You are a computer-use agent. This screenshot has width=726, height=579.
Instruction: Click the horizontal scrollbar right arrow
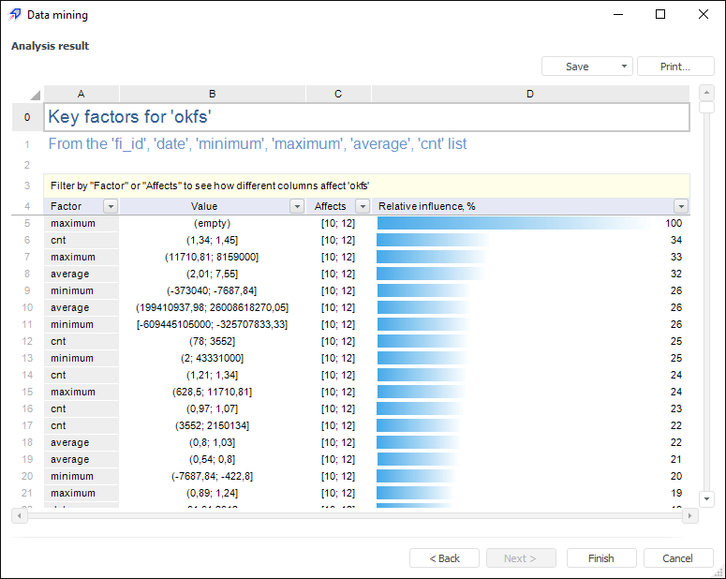pos(690,516)
